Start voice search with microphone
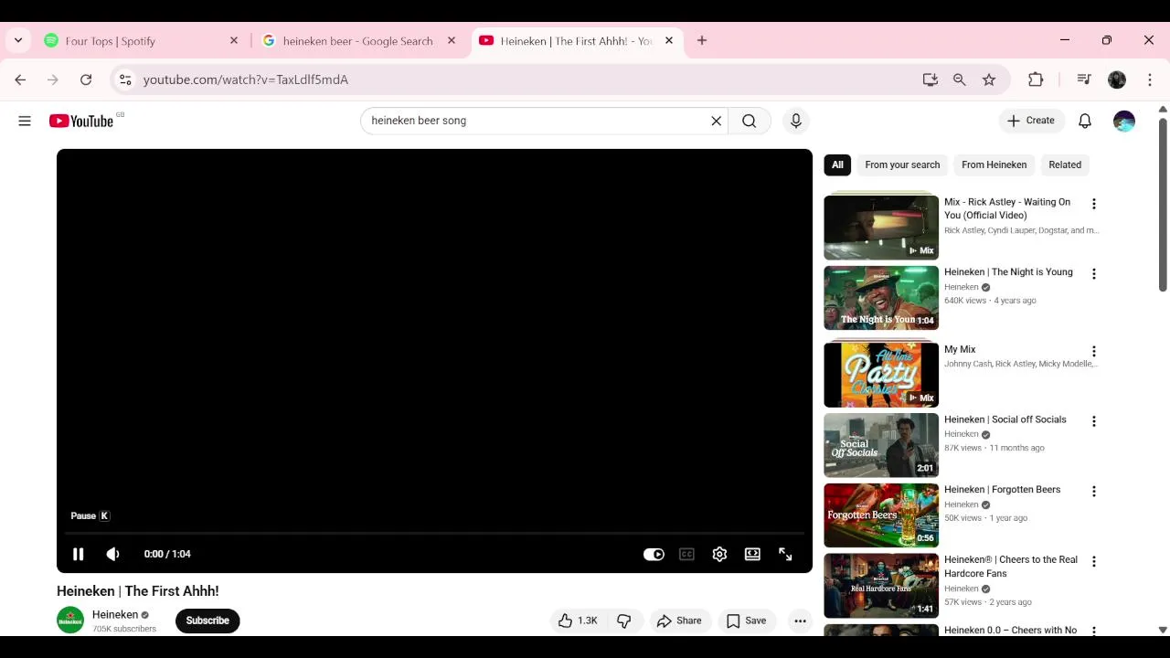Viewport: 1170px width, 658px height. pyautogui.click(x=796, y=121)
